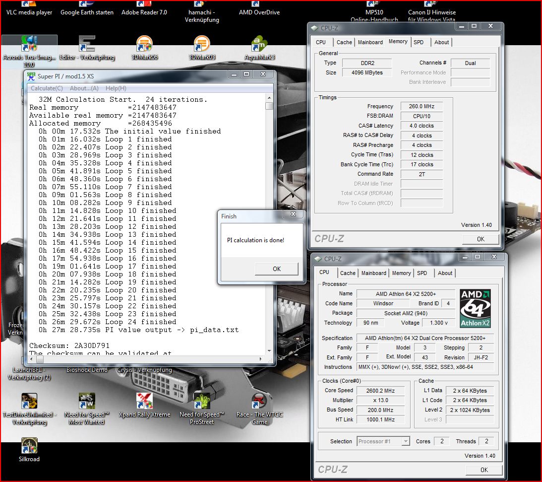Click the Size 4096 MBytes field

coord(367,72)
